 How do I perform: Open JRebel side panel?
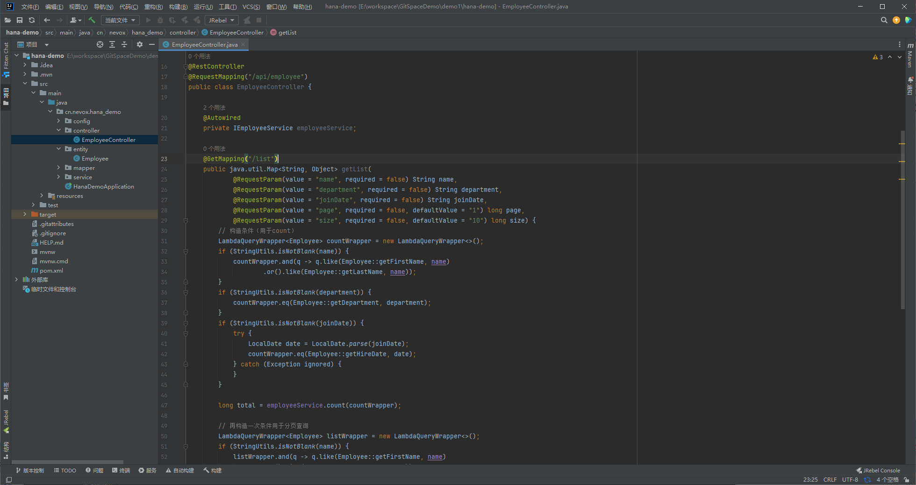click(x=6, y=422)
